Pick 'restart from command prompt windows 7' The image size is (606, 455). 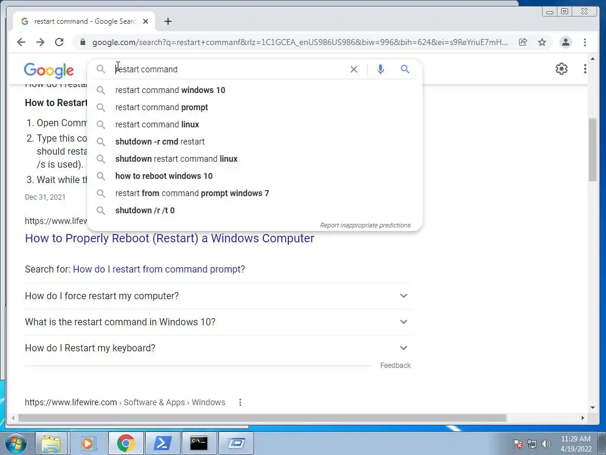point(255,193)
